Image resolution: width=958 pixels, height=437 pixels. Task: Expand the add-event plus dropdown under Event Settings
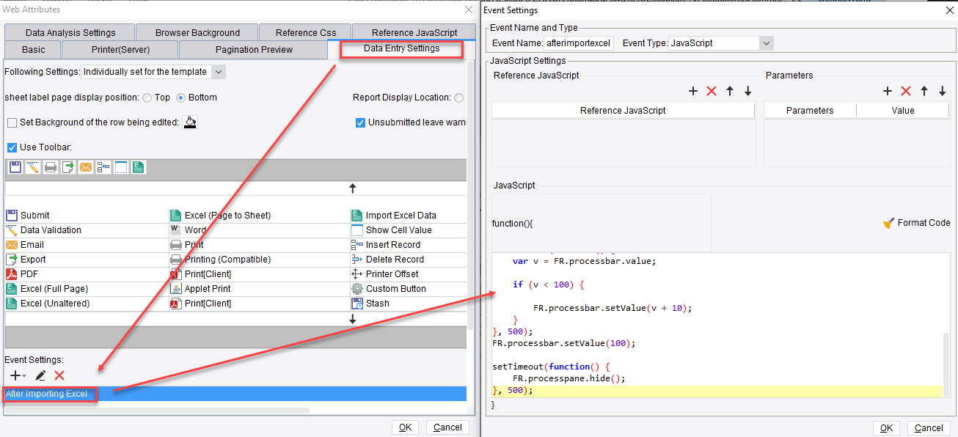(x=24, y=376)
